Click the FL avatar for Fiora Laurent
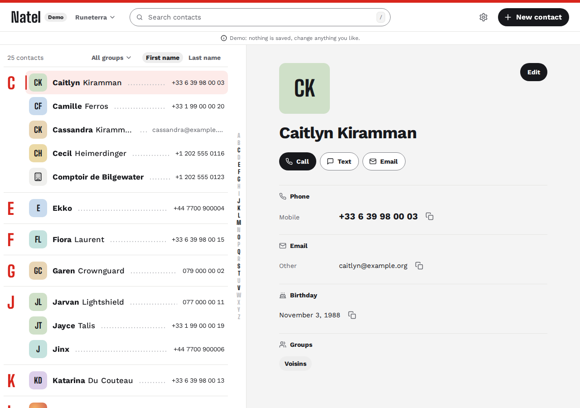580x408 pixels. pos(38,239)
